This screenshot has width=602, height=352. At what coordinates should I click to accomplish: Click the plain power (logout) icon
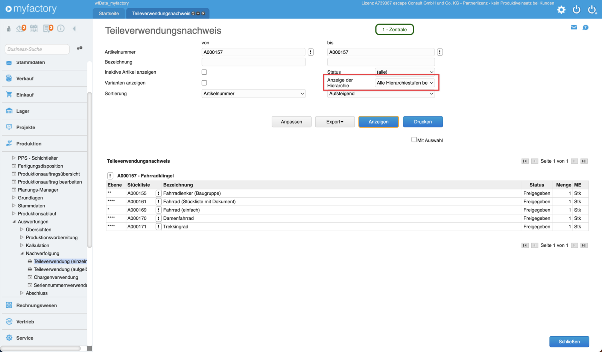coord(576,10)
